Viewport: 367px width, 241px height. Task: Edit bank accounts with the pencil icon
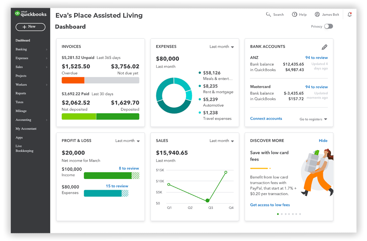325,47
